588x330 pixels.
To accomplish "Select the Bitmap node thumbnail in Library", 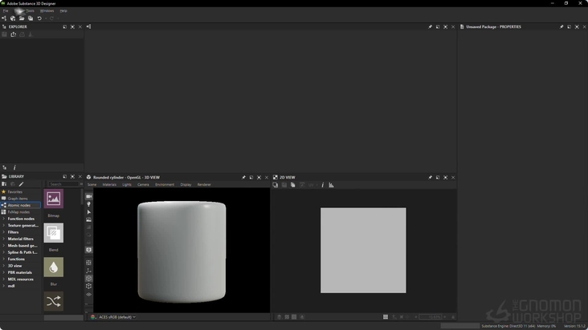I will point(54,199).
